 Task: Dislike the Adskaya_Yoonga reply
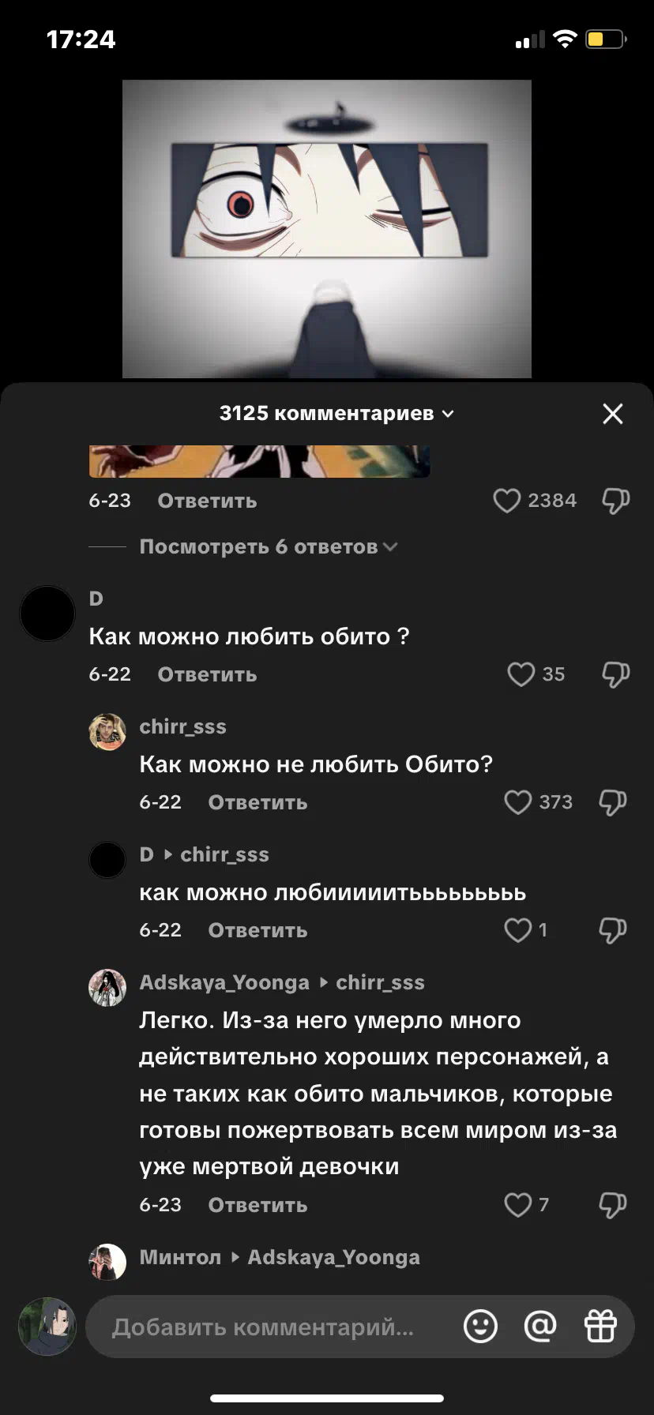[x=613, y=1205]
